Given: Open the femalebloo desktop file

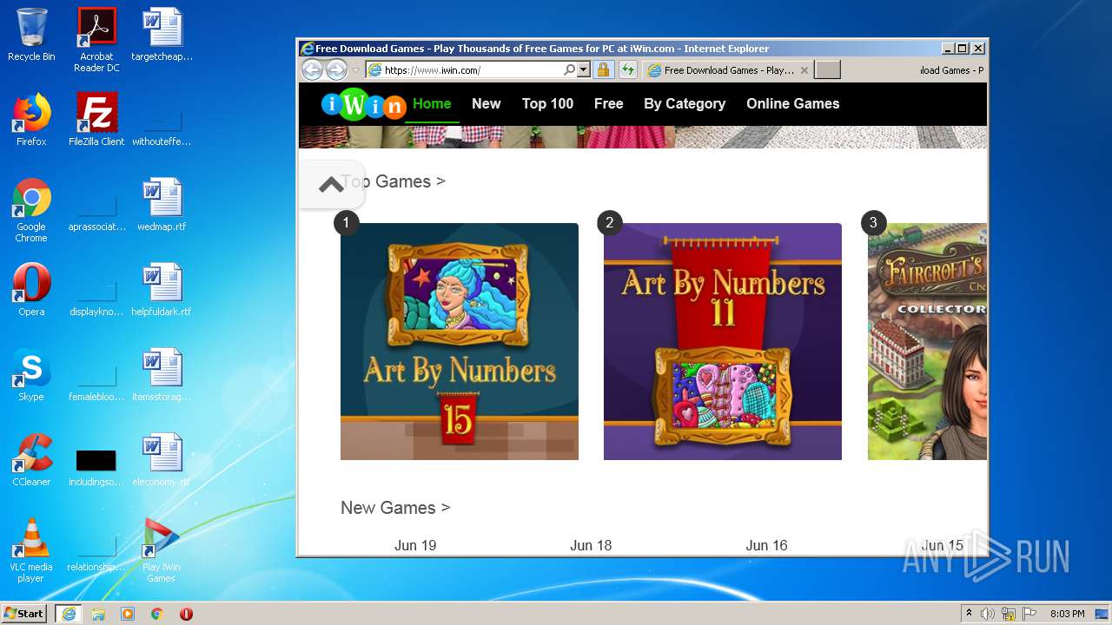Looking at the screenshot, I should coord(96,381).
